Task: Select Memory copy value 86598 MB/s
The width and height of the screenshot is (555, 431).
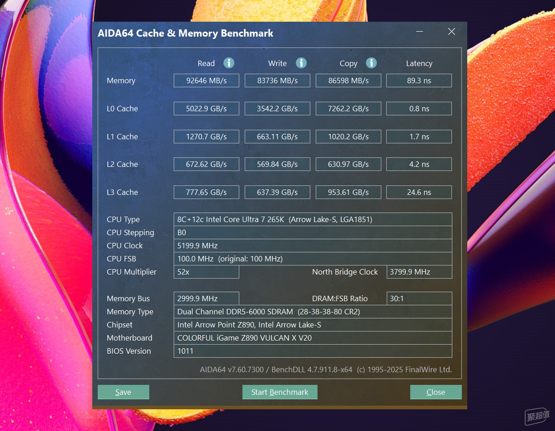Action: coord(348,81)
